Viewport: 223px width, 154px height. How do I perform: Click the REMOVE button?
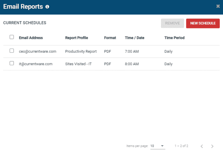pyautogui.click(x=172, y=23)
